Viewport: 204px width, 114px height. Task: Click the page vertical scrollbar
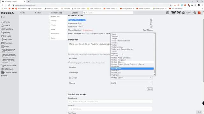tap(203, 50)
